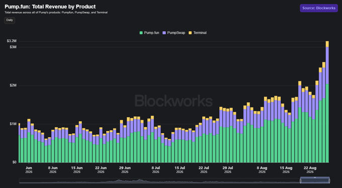Click the '$3M' y-axis label
342x188 pixels.
pyautogui.click(x=13, y=47)
